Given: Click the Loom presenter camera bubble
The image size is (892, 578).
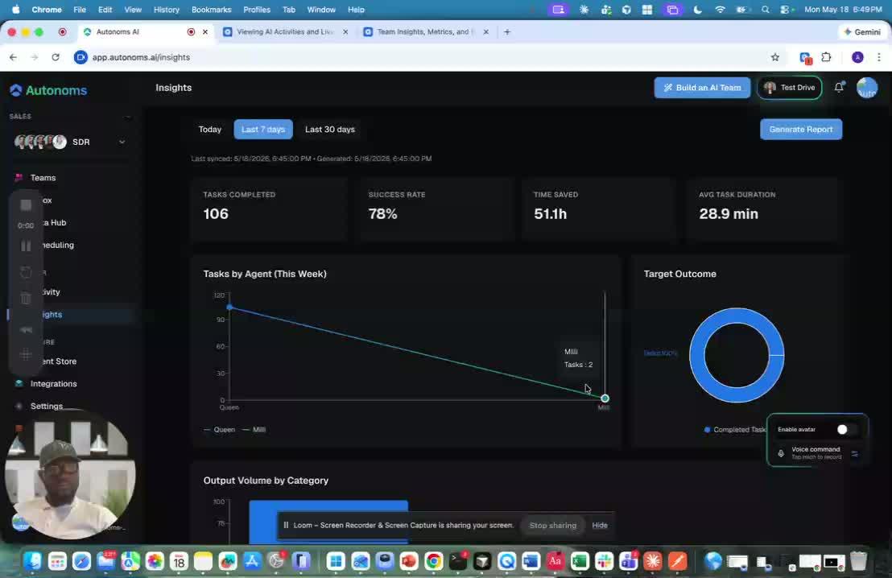Looking at the screenshot, I should click(70, 473).
